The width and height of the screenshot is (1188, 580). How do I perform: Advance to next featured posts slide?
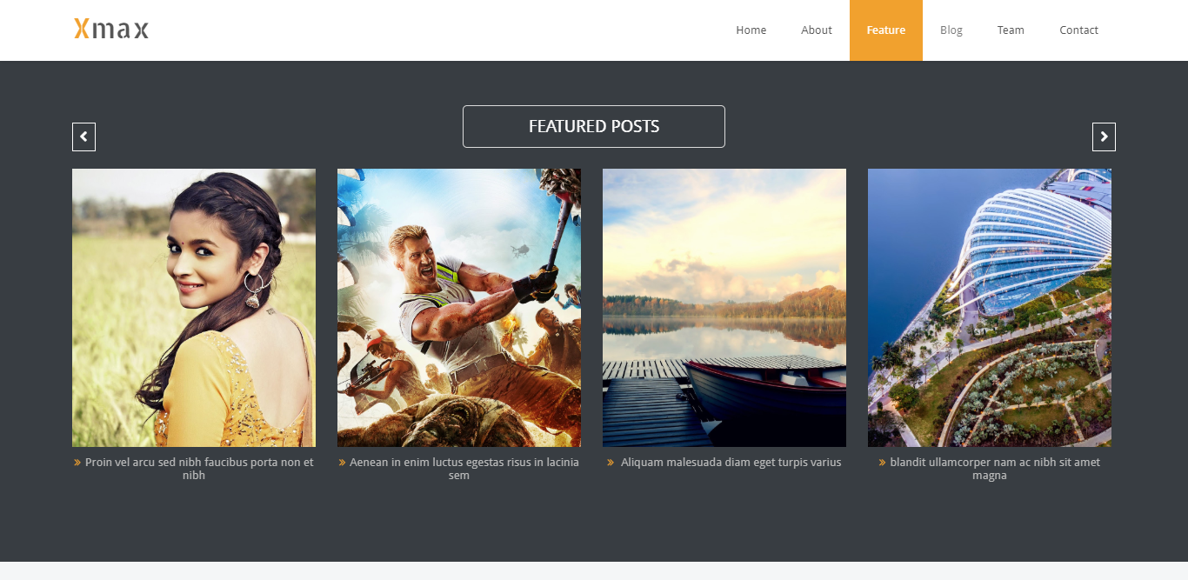click(x=1104, y=137)
